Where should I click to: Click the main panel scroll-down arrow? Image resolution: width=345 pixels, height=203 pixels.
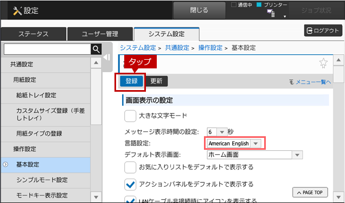pos(338,196)
